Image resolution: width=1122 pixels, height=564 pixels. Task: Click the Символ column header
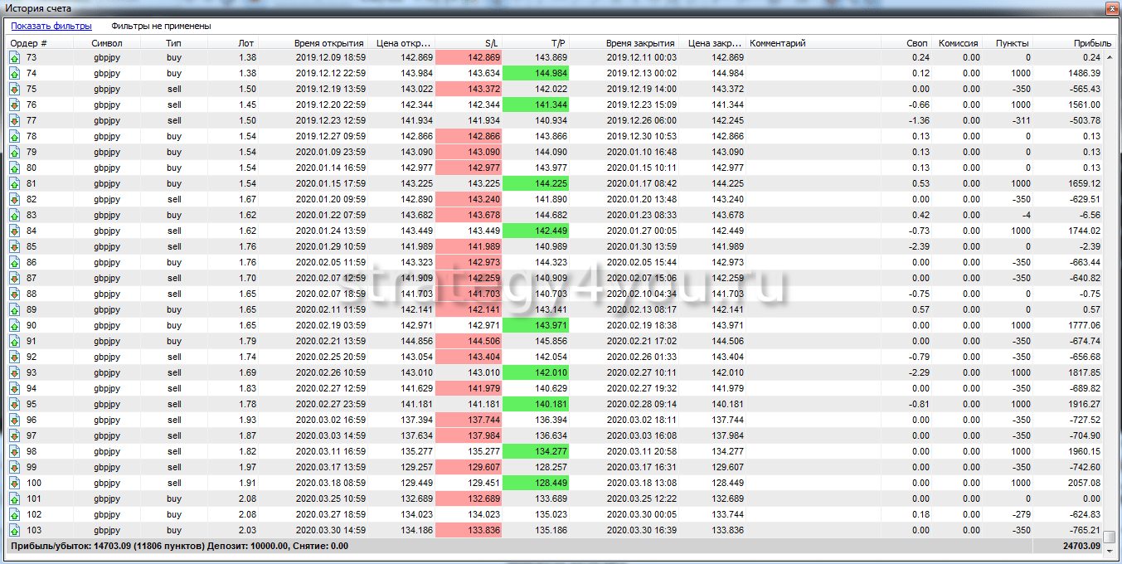[107, 43]
